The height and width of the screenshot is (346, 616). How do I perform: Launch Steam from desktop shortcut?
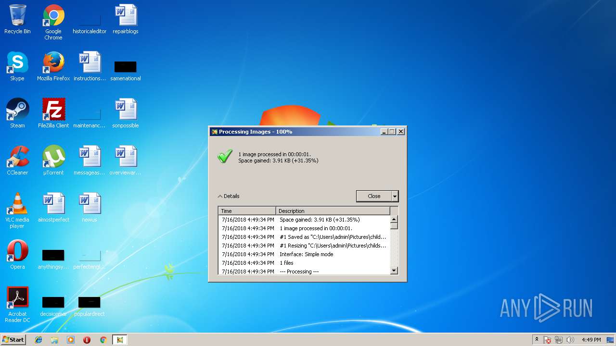17,113
